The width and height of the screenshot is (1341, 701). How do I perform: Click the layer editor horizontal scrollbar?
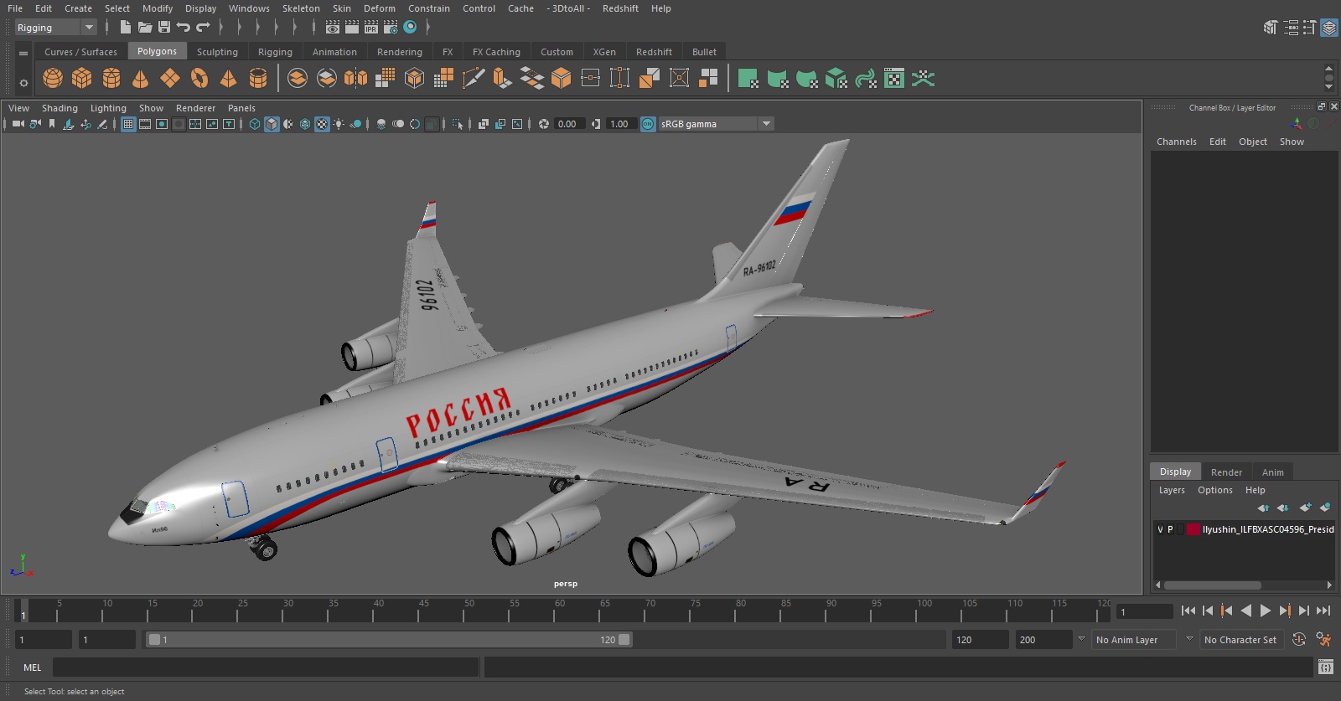click(1212, 585)
